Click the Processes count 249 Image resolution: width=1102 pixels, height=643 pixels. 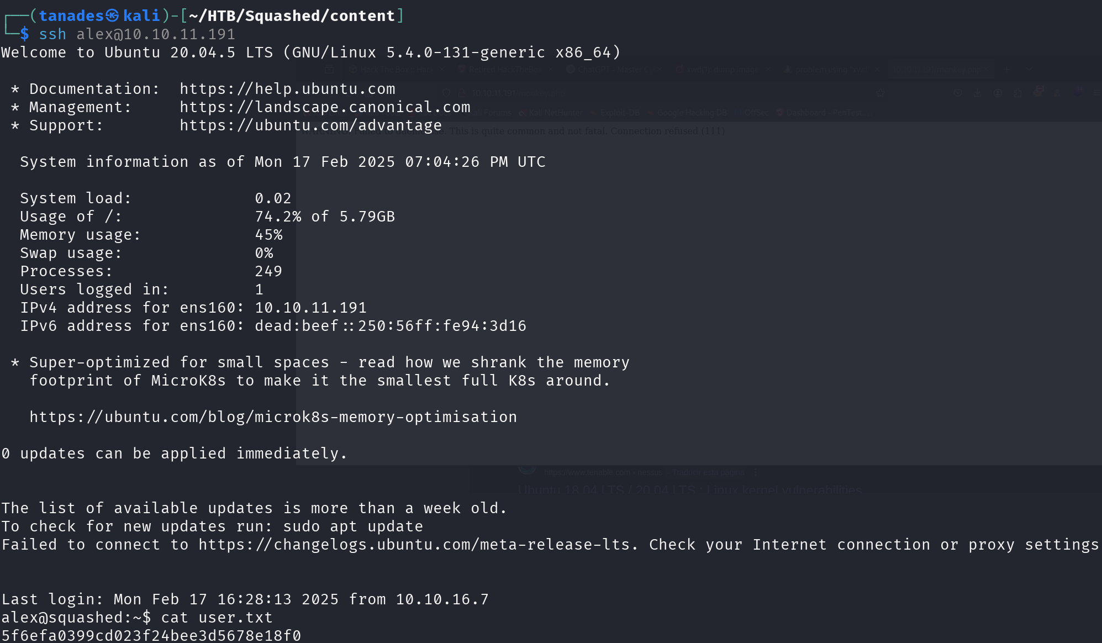pos(268,271)
